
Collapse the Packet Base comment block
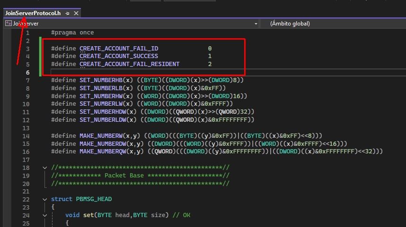(45, 168)
